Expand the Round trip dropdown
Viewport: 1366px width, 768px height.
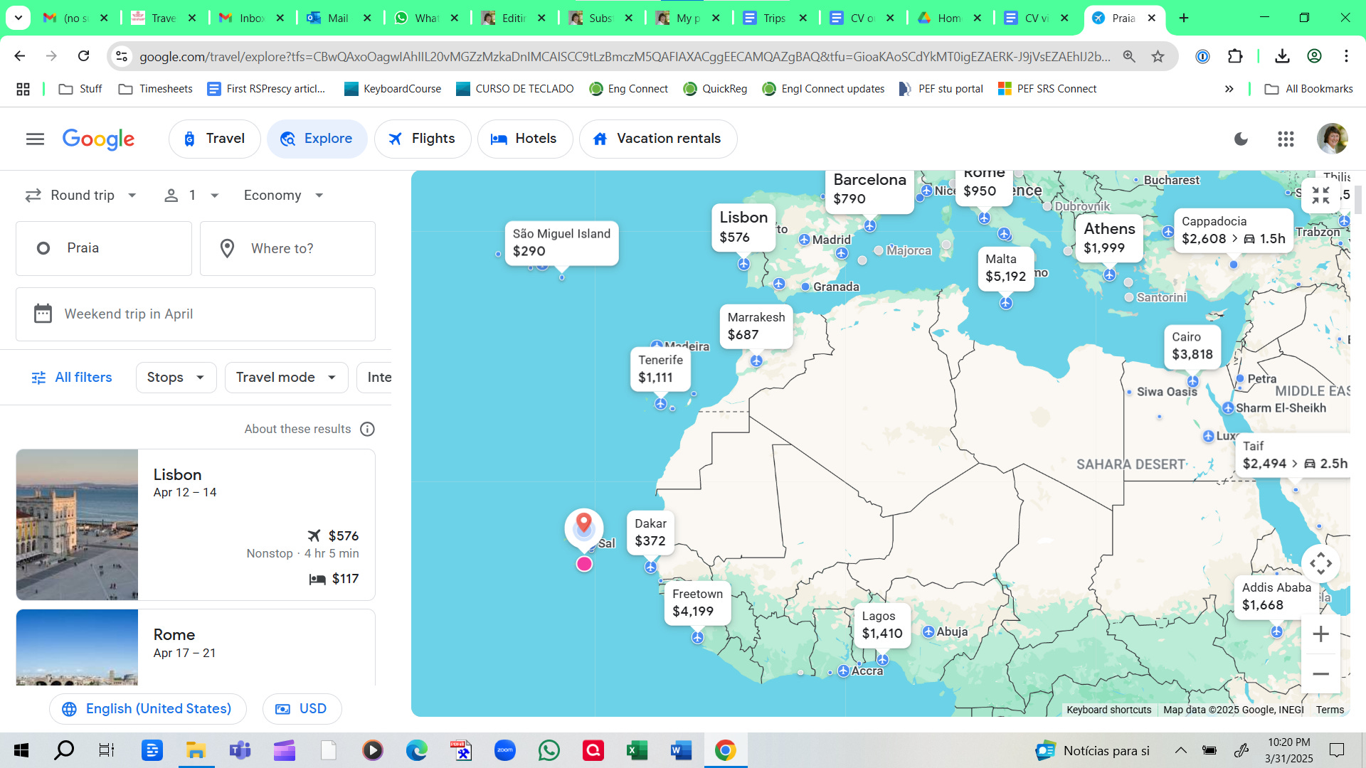81,195
